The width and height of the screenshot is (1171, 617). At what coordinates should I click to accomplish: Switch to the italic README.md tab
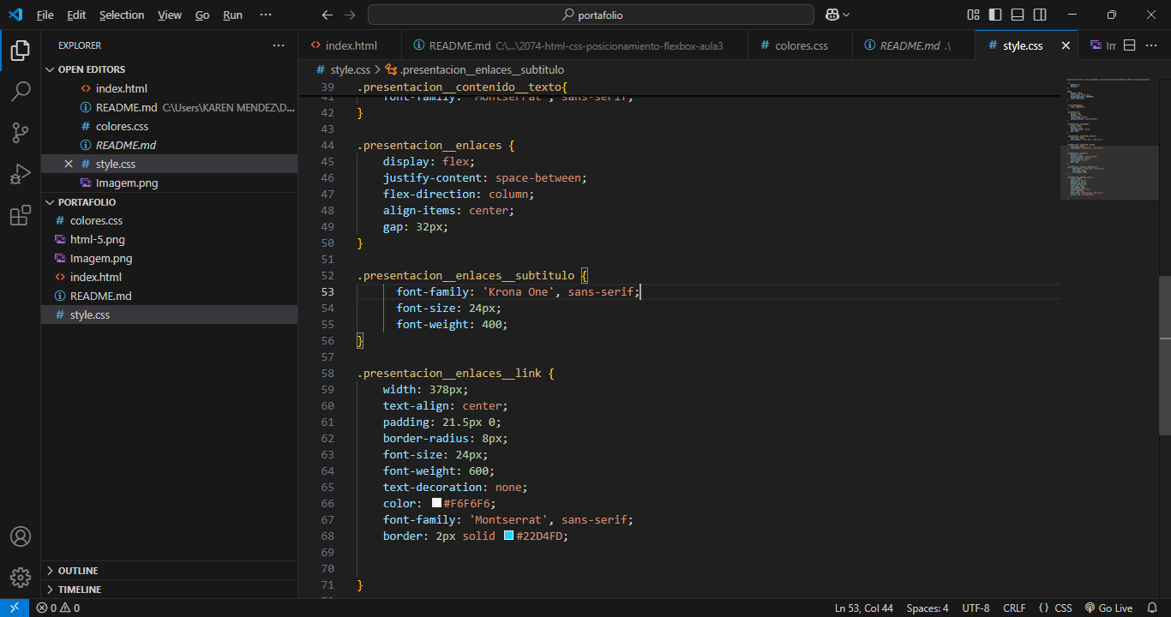[913, 45]
